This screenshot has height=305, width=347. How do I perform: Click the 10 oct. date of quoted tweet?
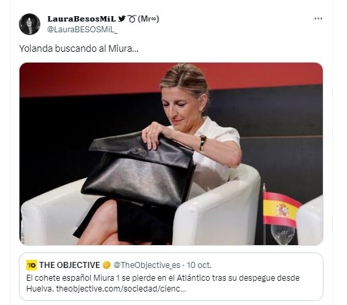pyautogui.click(x=199, y=265)
